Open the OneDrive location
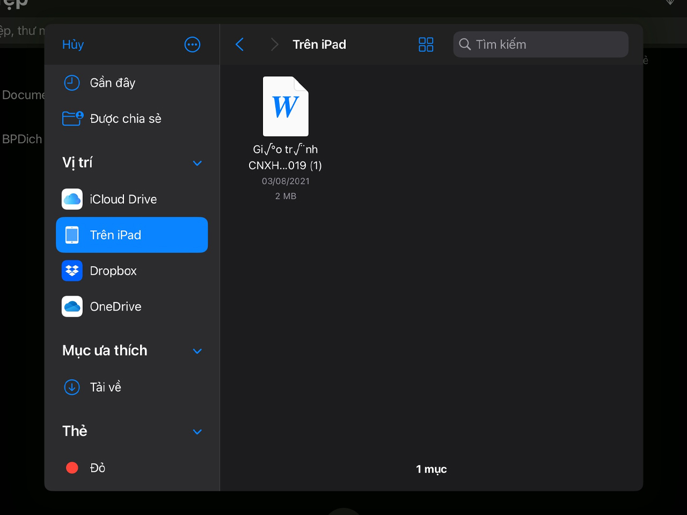Image resolution: width=687 pixels, height=515 pixels. 132,306
